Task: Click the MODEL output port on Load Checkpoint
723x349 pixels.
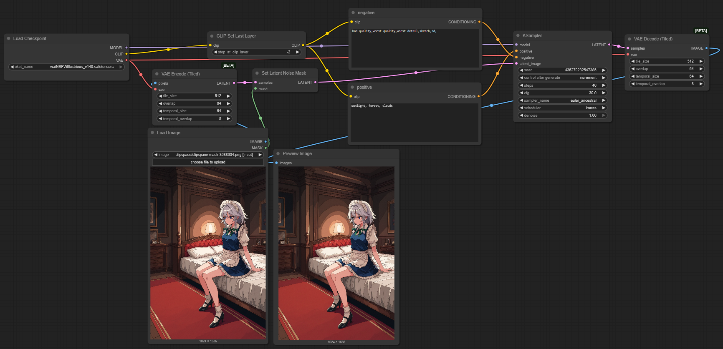Action: click(126, 48)
